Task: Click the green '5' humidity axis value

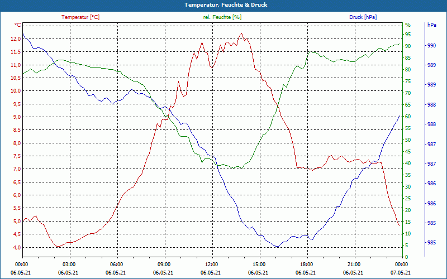Action: [x=407, y=246]
